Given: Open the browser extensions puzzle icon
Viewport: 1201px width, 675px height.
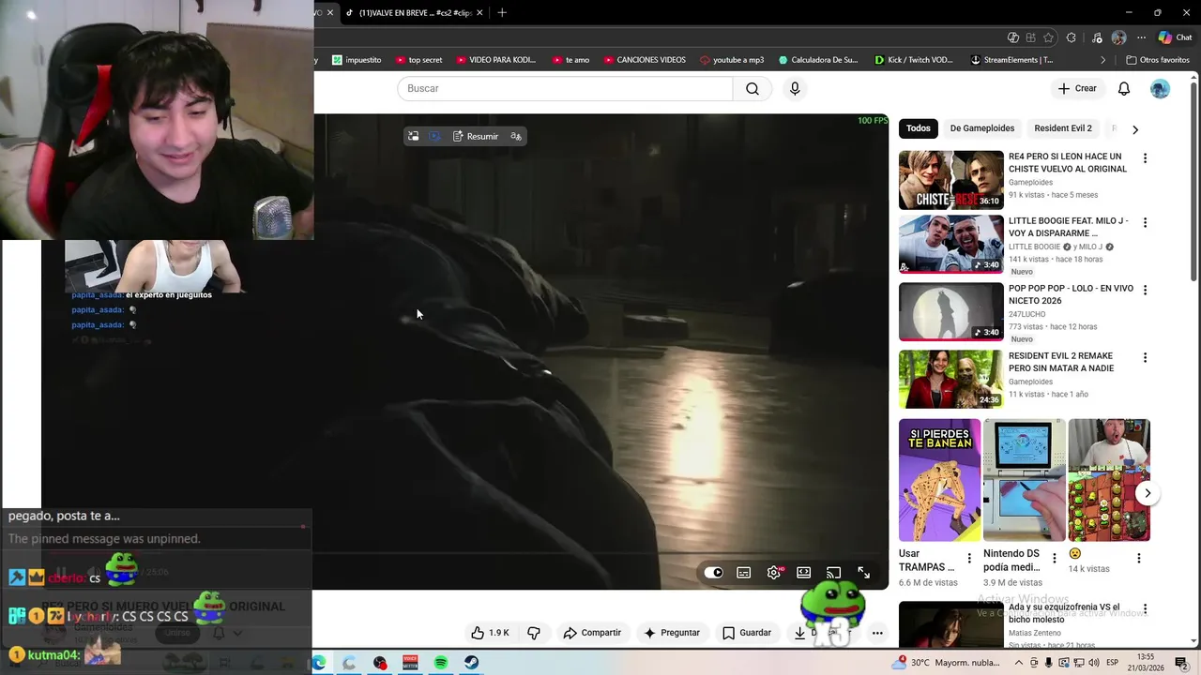Looking at the screenshot, I should click(x=1072, y=37).
